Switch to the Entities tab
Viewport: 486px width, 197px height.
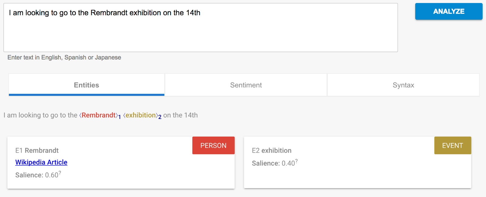pyautogui.click(x=87, y=85)
